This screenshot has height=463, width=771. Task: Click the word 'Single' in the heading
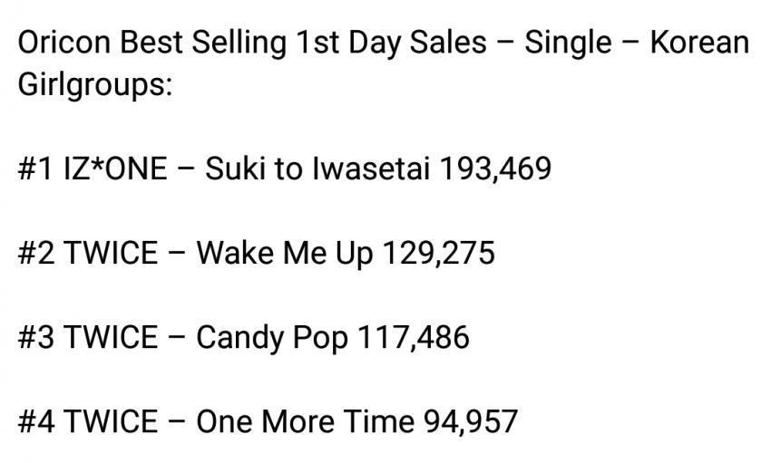tap(568, 43)
